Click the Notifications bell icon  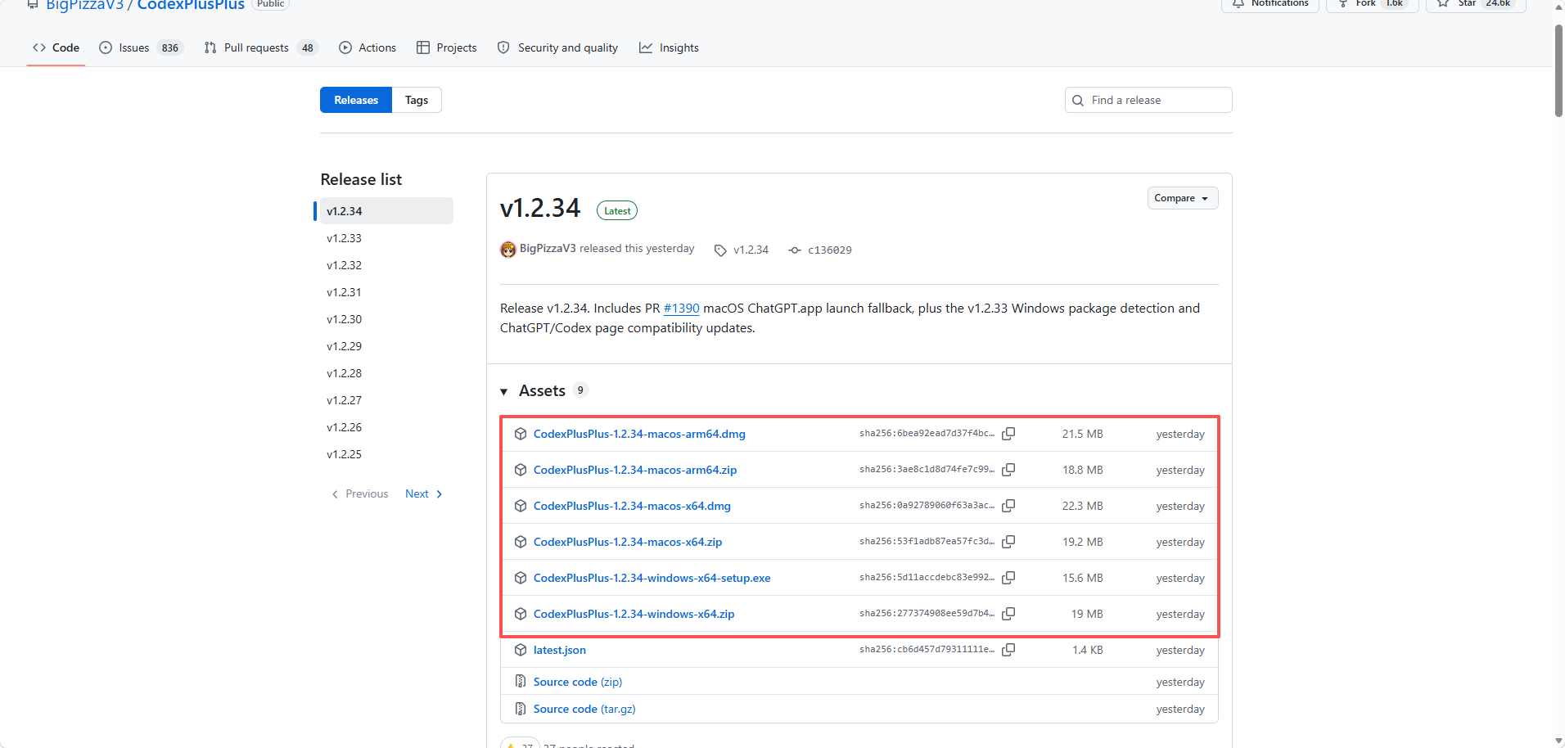[1238, 3]
